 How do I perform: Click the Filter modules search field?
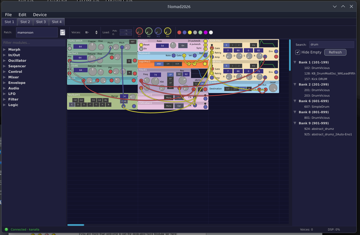34,43
